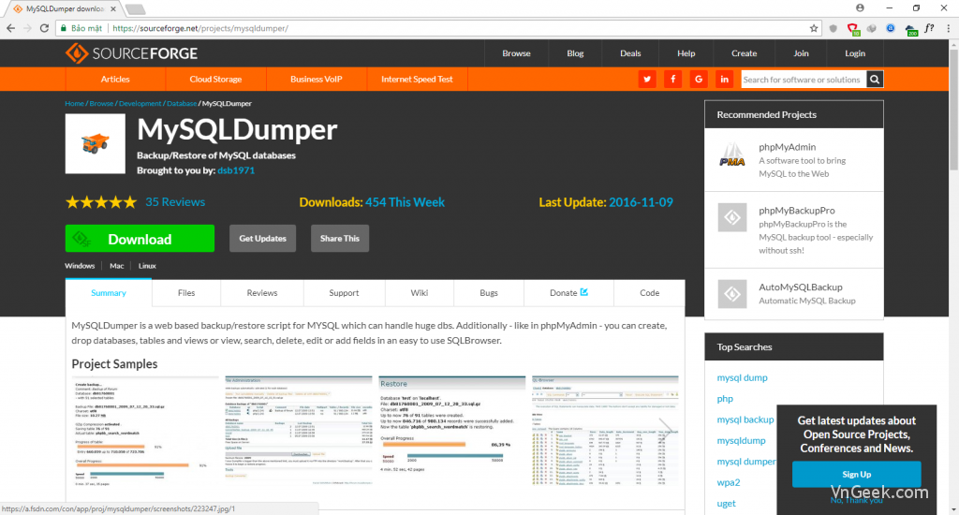Open author dsb1971 profile link

[x=236, y=170]
